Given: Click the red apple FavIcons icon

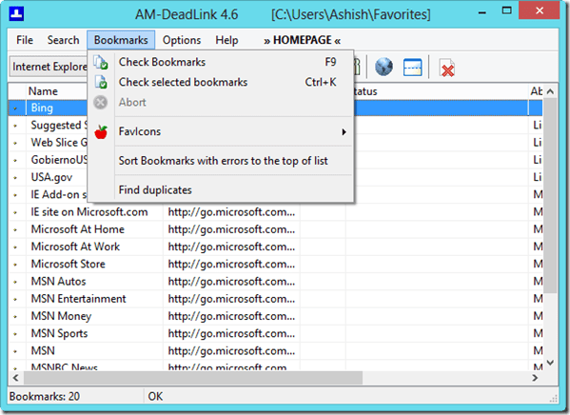Looking at the screenshot, I should [101, 131].
